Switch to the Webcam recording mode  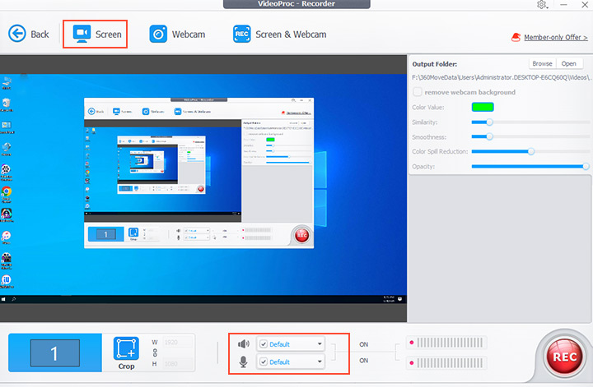(x=177, y=34)
